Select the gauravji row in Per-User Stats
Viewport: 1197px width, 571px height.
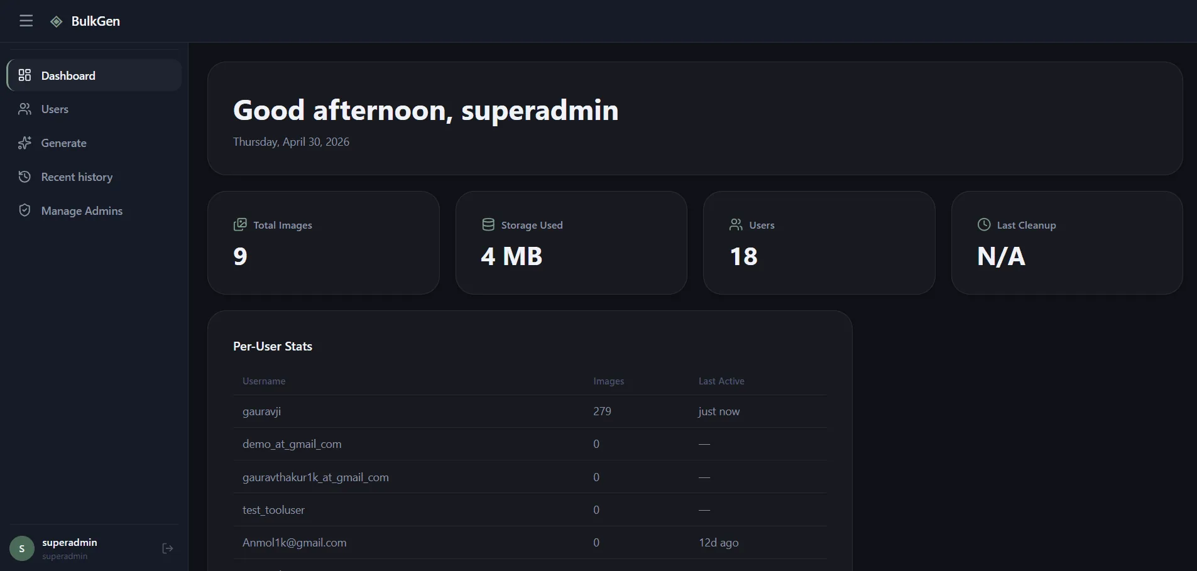tap(530, 411)
